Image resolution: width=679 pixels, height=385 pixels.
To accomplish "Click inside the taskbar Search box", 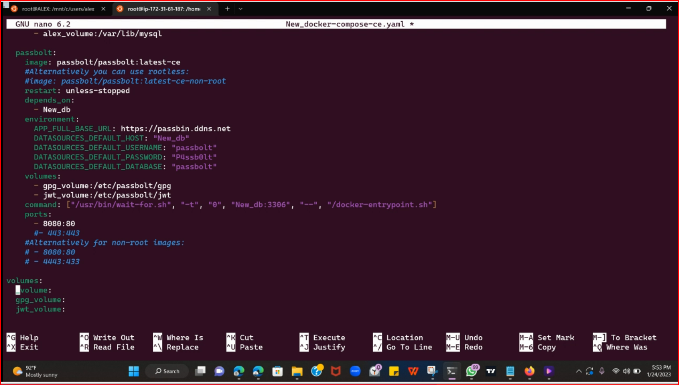I will pyautogui.click(x=167, y=371).
